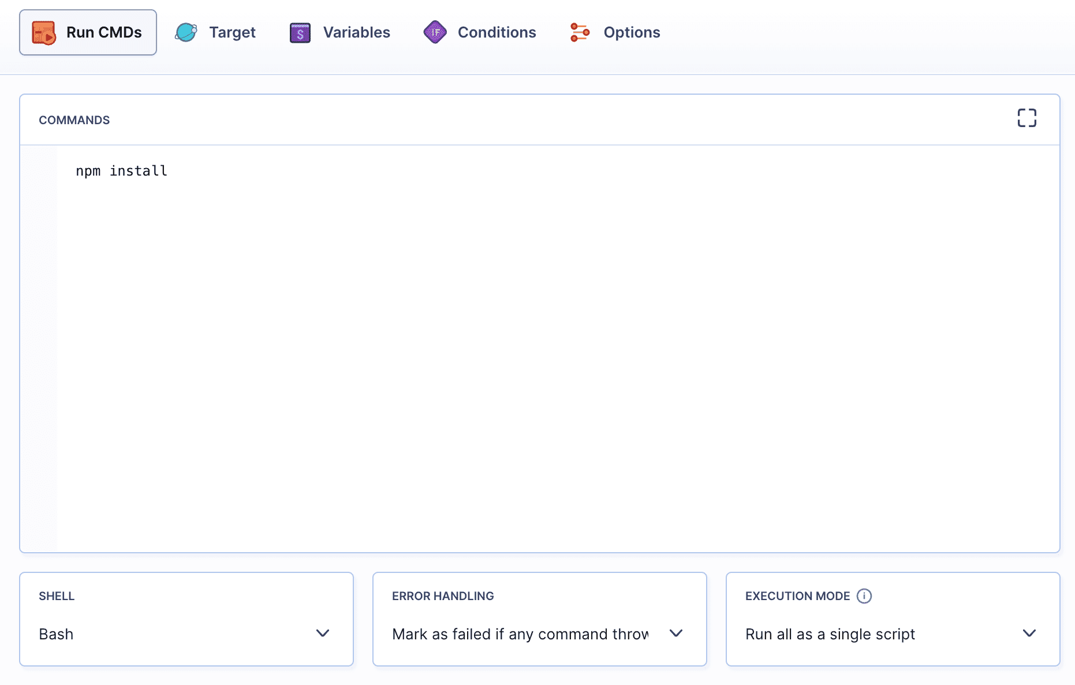Click the EXECUTION MODE field label
The width and height of the screenshot is (1075, 685).
797,596
